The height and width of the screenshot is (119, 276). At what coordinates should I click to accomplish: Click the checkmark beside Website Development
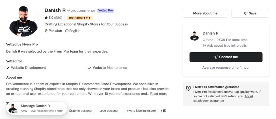click(8, 68)
